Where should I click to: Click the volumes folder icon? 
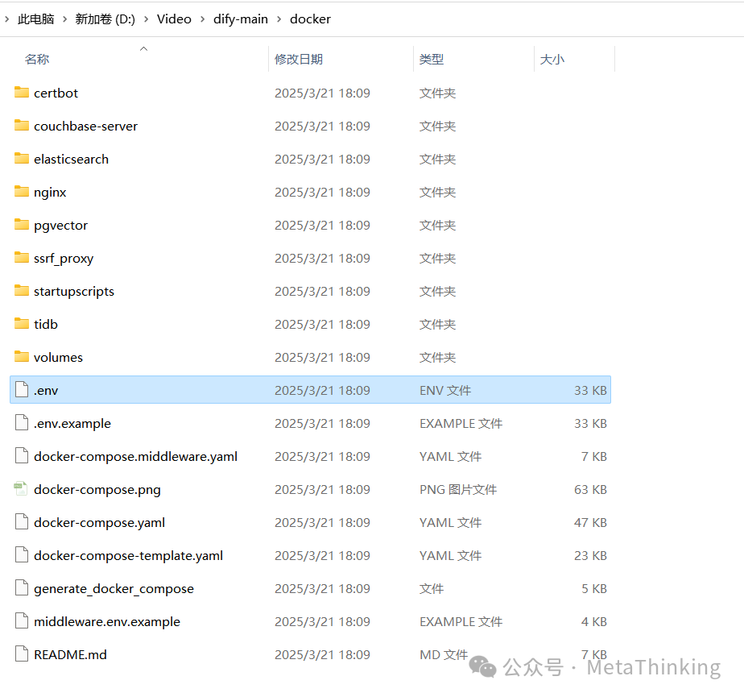22,356
